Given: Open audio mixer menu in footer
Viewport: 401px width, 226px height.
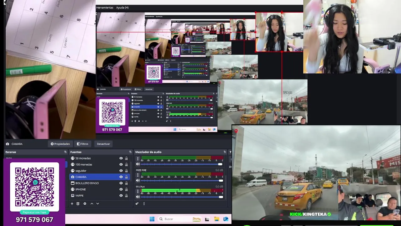Looking at the screenshot, I should click(x=144, y=204).
